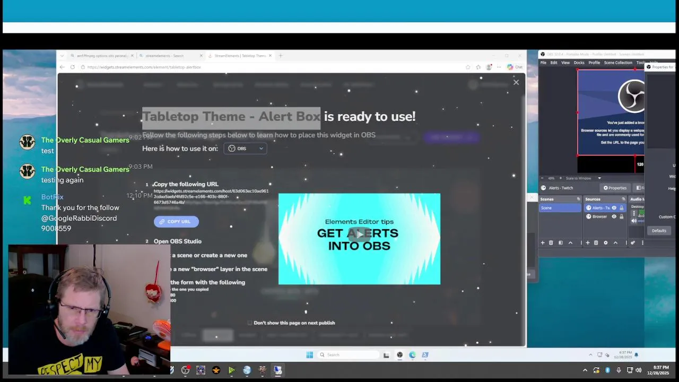This screenshot has width=679, height=382.
Task: Remove scene with the Scenes trash icon
Action: [x=551, y=243]
